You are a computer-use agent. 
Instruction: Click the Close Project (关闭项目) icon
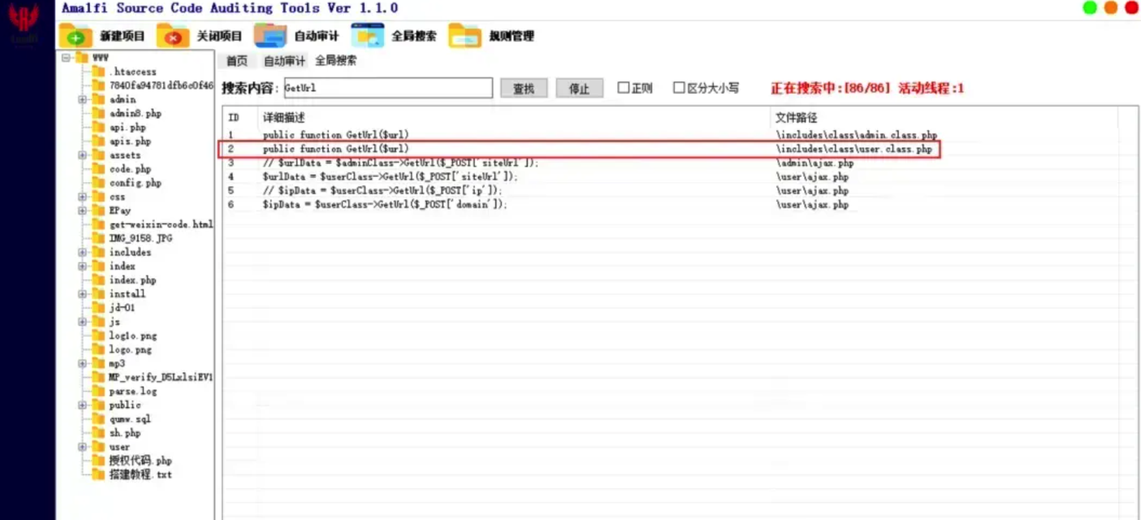point(173,36)
